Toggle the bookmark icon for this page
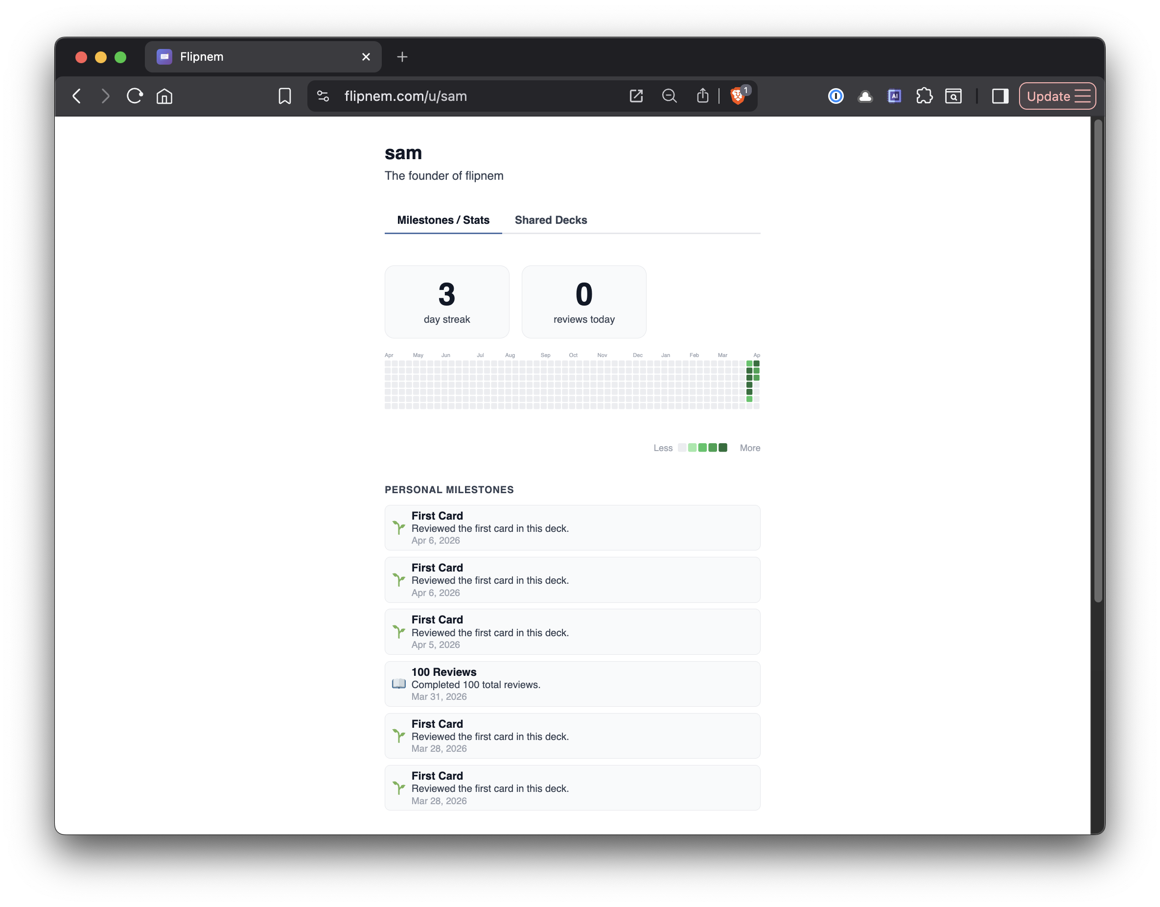The image size is (1160, 907). [285, 96]
